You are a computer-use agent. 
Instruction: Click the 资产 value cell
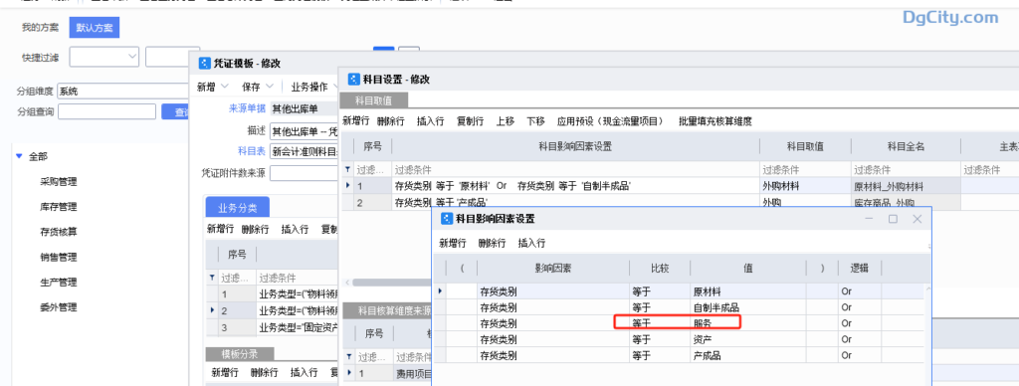[x=748, y=338]
